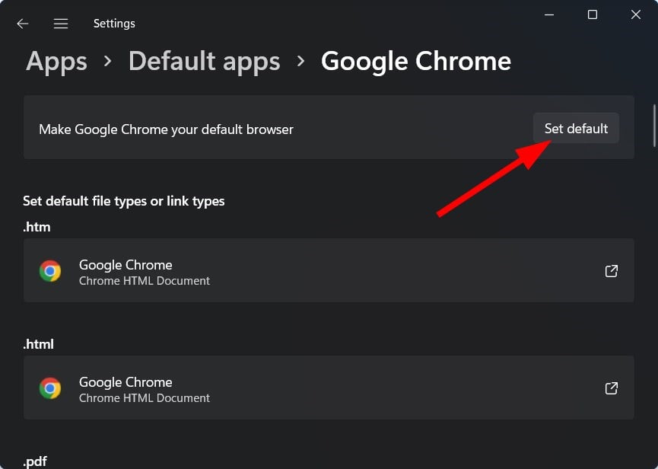Screen dimensions: 658x469
Task: Navigate to the Default apps breadcrumb
Action: [205, 62]
